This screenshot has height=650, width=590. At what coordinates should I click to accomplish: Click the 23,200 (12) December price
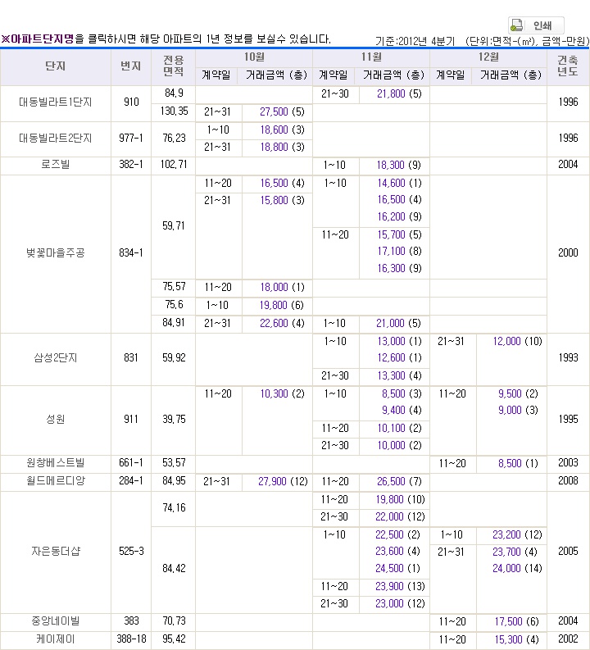coord(518,535)
